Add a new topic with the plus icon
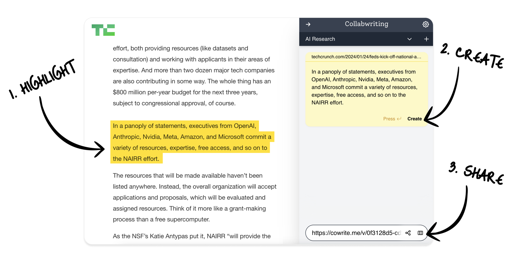The width and height of the screenshot is (513, 262). [426, 39]
